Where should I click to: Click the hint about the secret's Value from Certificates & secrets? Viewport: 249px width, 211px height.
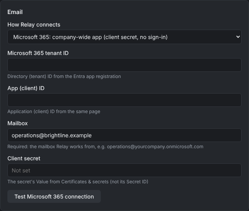tap(78, 182)
